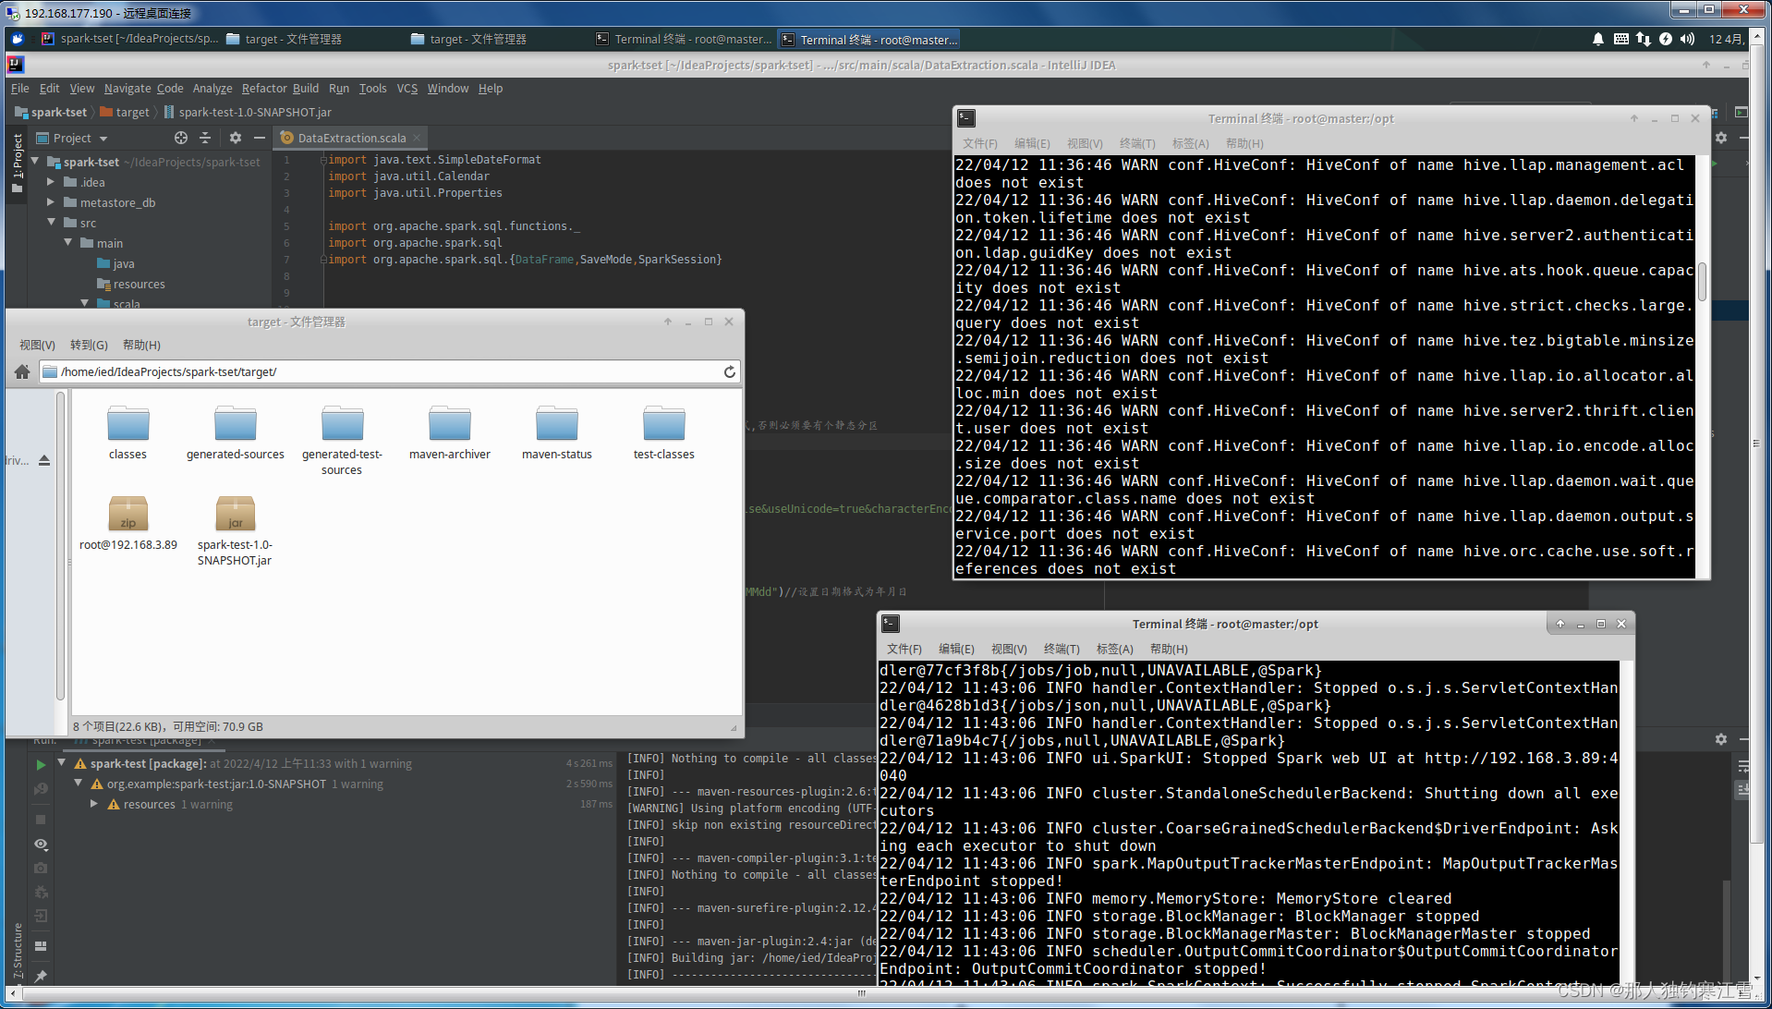Expand resources warning node in Run panel
1772x1009 pixels.
click(x=94, y=804)
